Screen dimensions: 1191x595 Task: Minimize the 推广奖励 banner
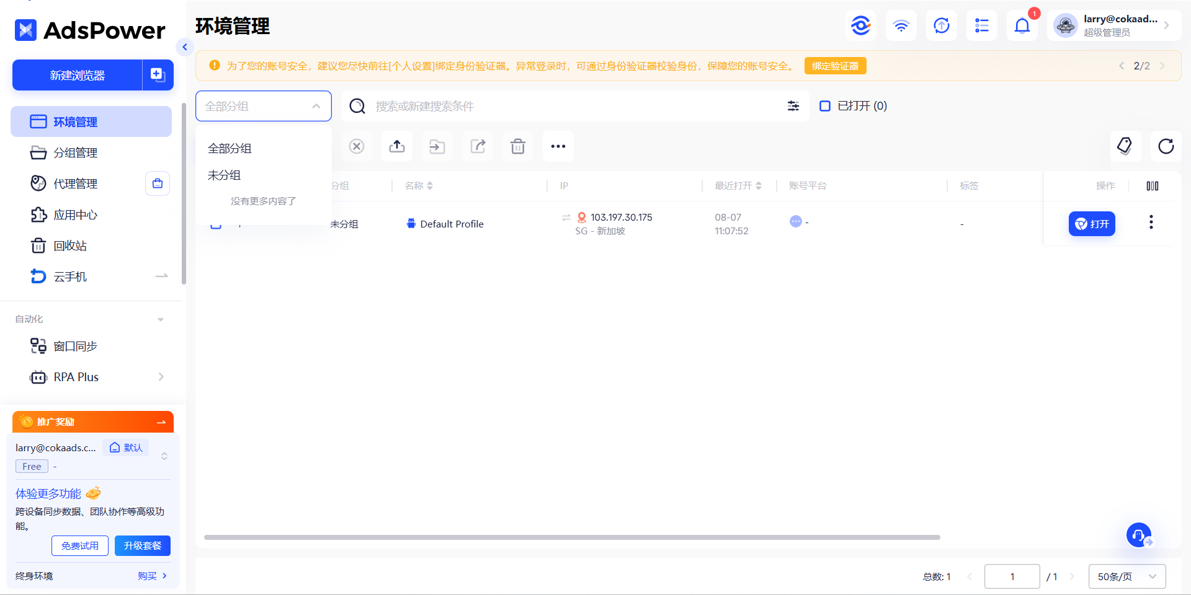(161, 422)
